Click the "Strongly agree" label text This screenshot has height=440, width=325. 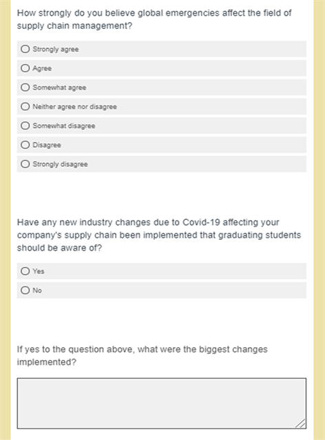56,50
